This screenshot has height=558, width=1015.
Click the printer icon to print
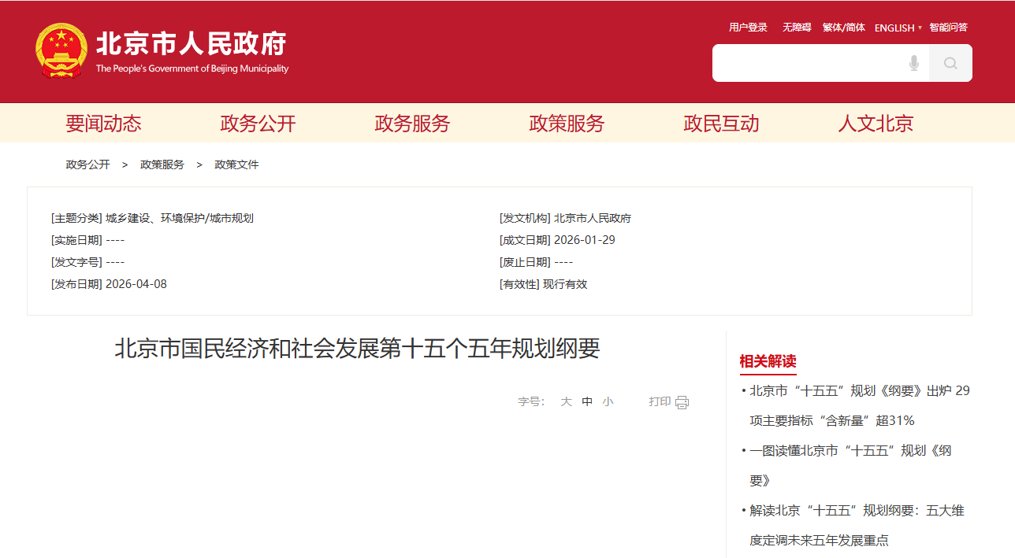(x=682, y=402)
